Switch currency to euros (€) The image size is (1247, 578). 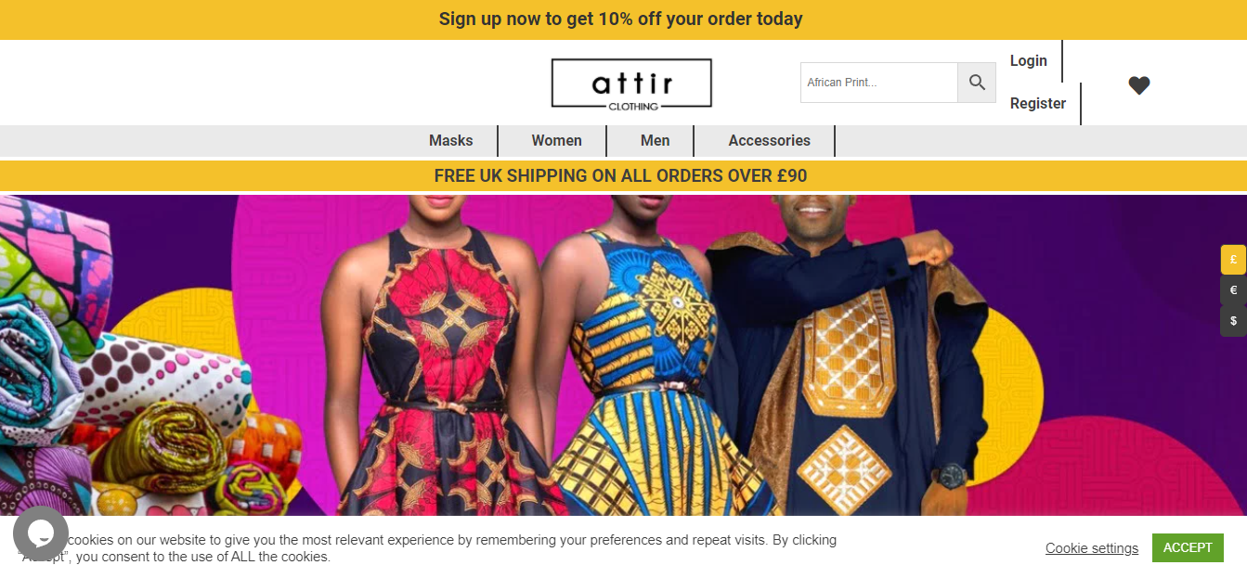coord(1233,290)
